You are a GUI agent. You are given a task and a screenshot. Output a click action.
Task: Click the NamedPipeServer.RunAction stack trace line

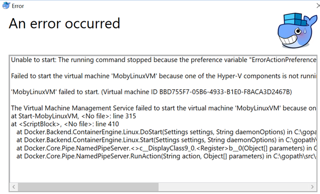167,156
